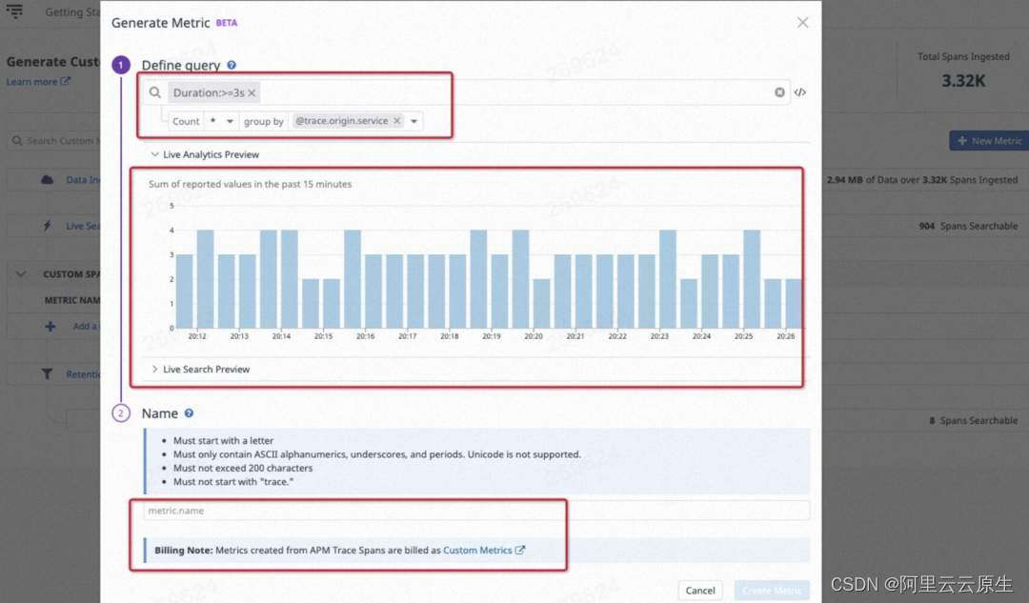
Task: Click the chart bar at 20:23
Action: (x=667, y=279)
